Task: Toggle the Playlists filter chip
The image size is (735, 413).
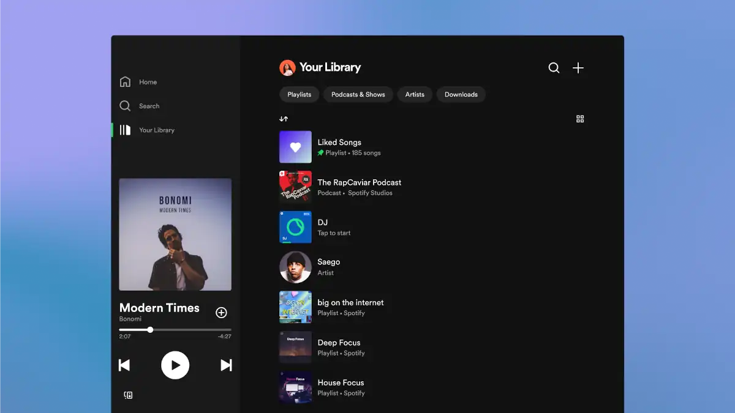Action: coord(299,94)
